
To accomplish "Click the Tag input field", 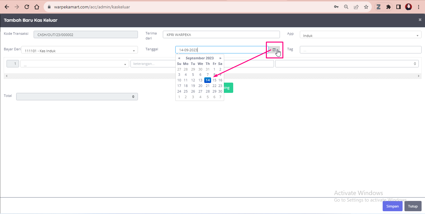I will click(361, 50).
